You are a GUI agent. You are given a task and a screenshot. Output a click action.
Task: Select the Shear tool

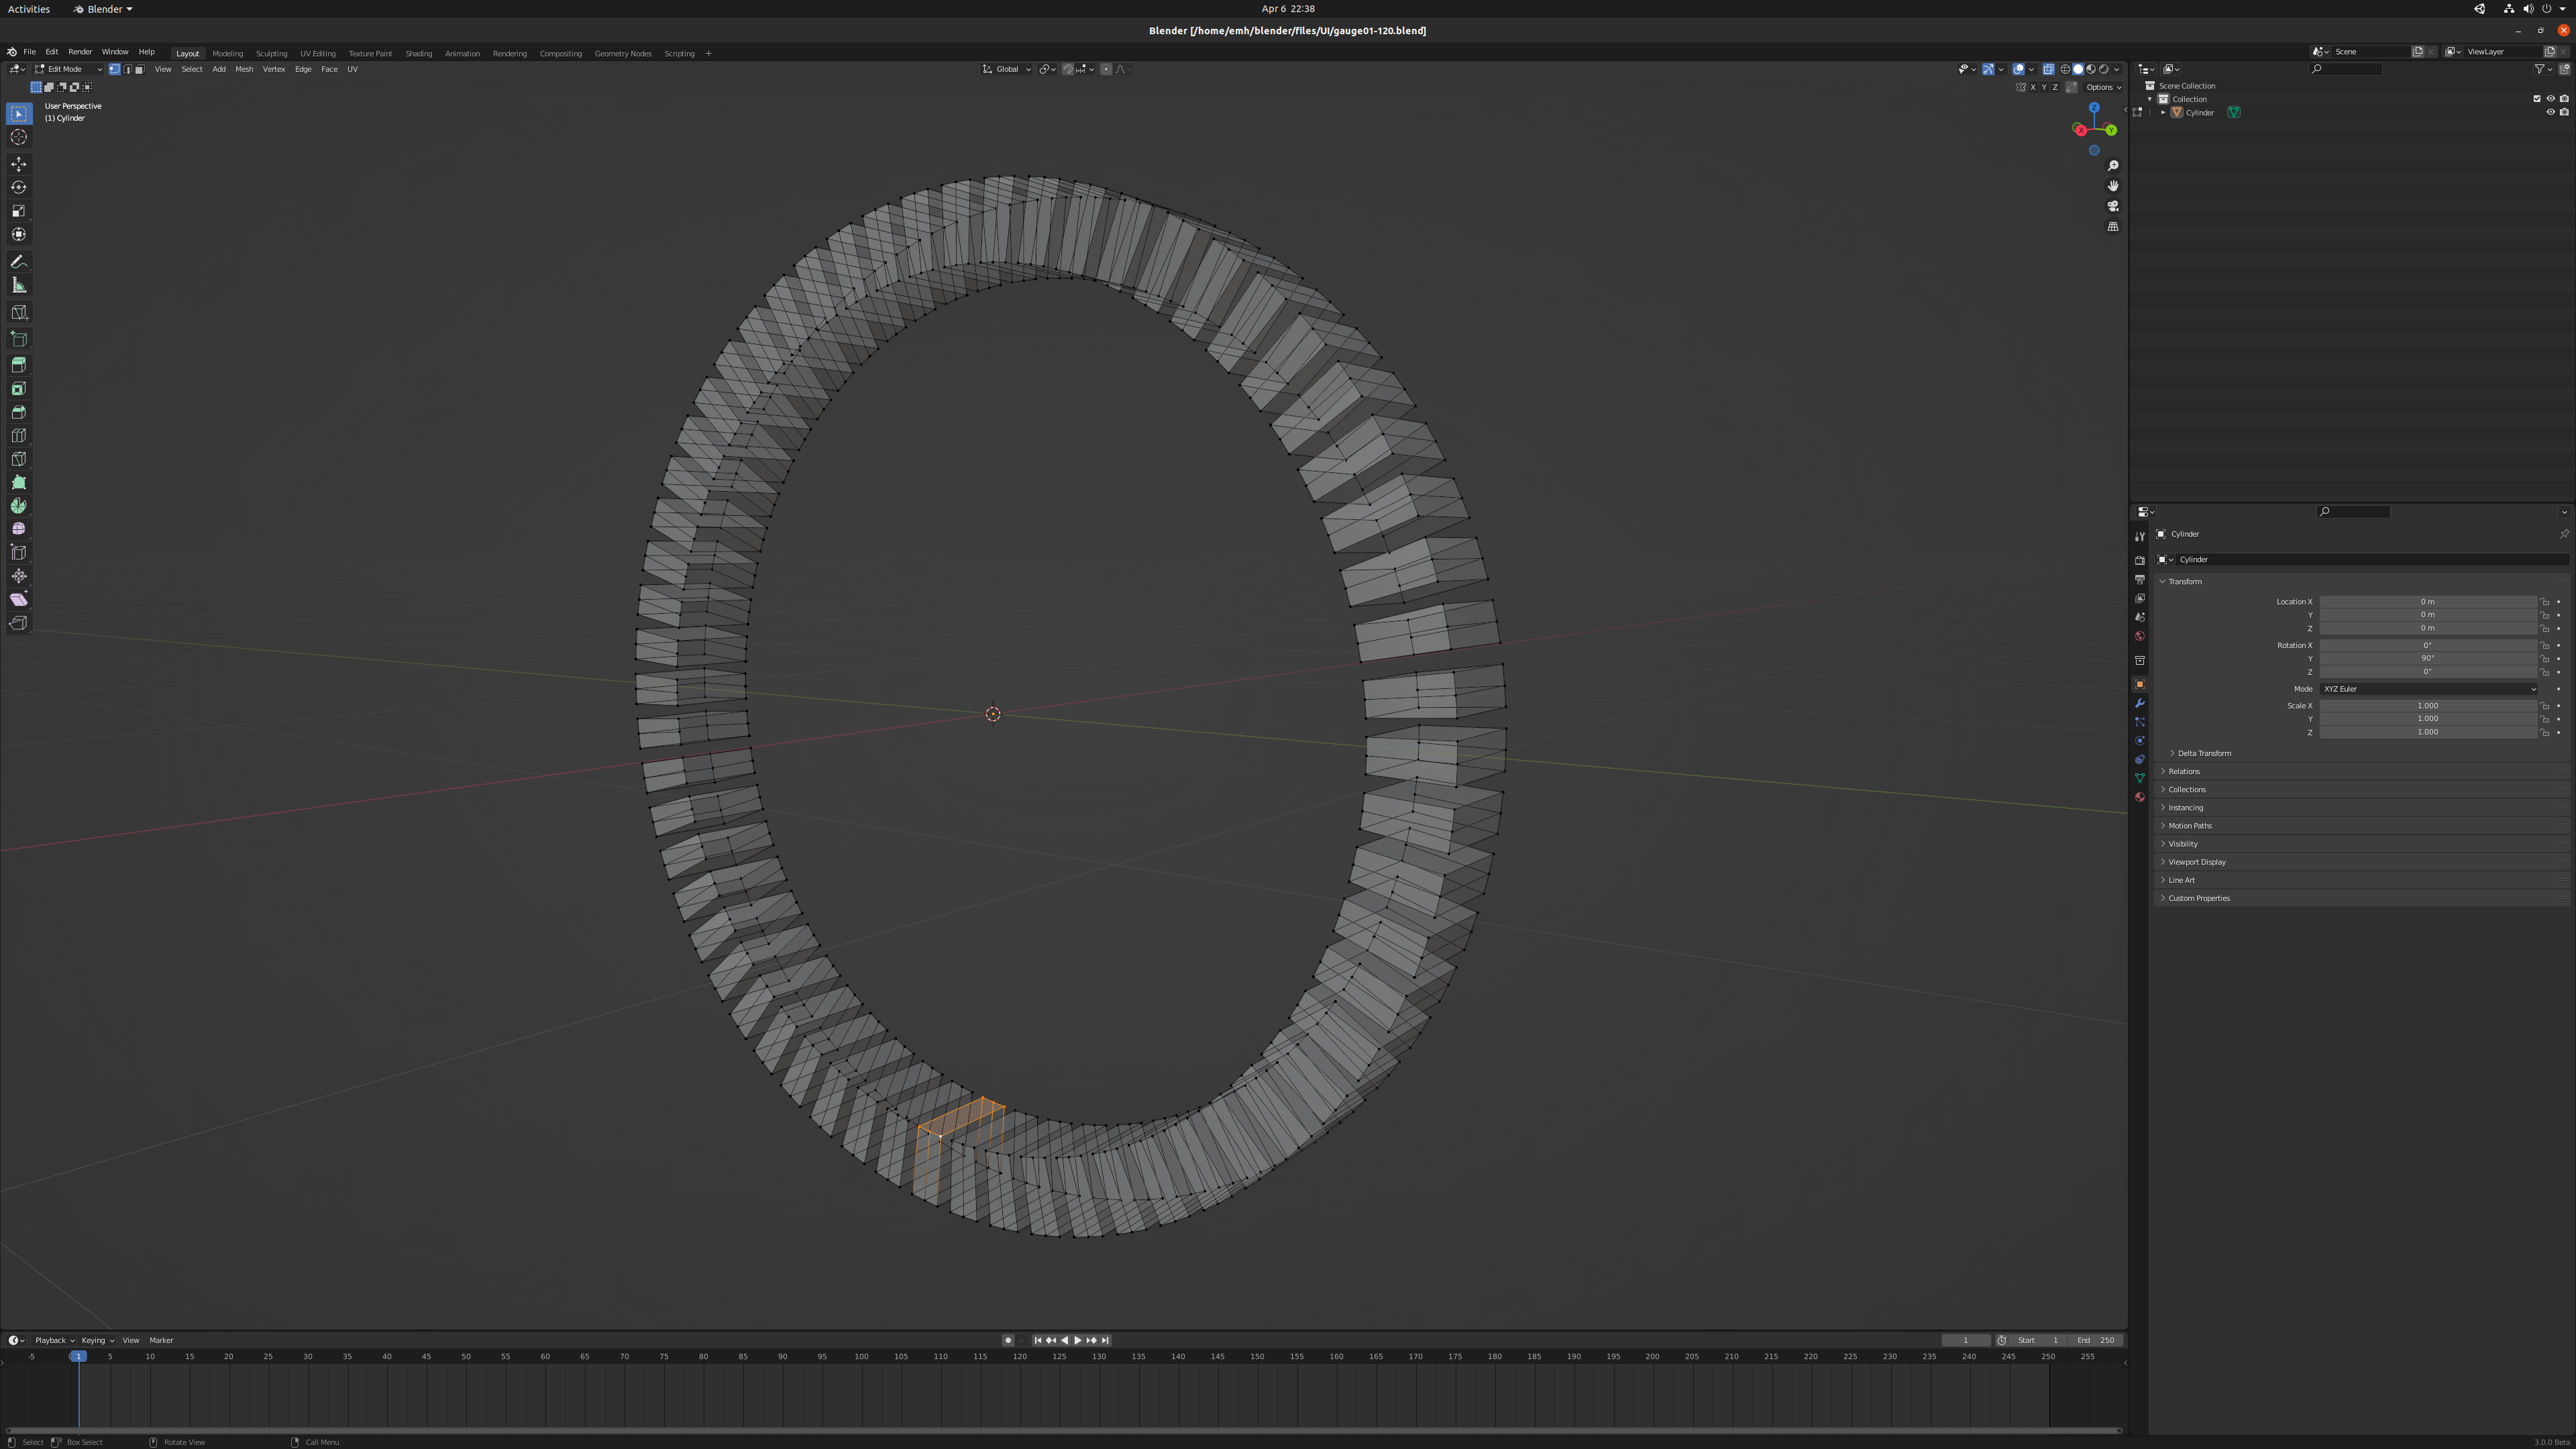[x=19, y=599]
